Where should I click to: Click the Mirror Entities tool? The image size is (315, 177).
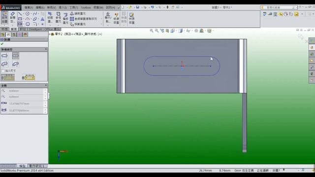78,13
